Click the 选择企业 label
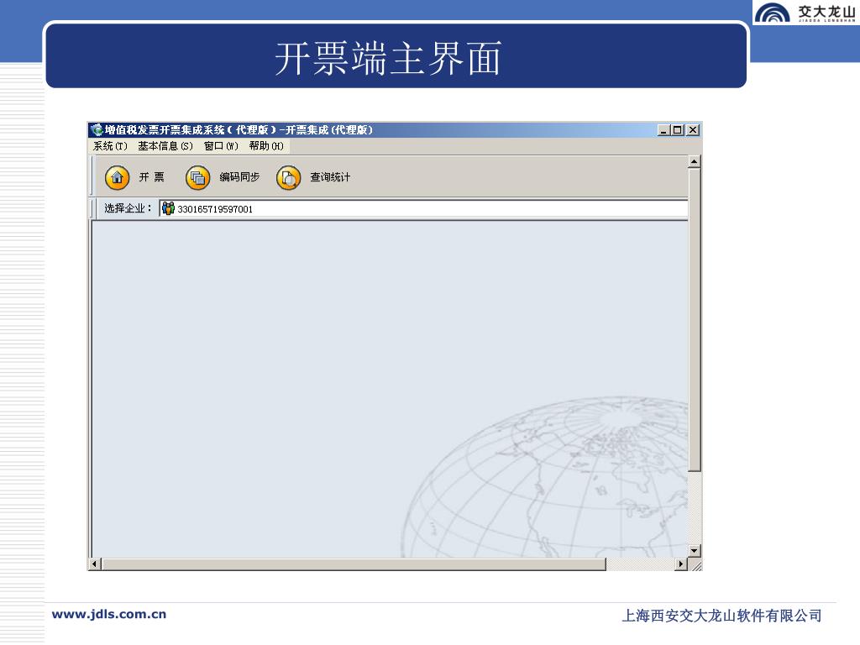This screenshot has width=860, height=645. (128, 208)
